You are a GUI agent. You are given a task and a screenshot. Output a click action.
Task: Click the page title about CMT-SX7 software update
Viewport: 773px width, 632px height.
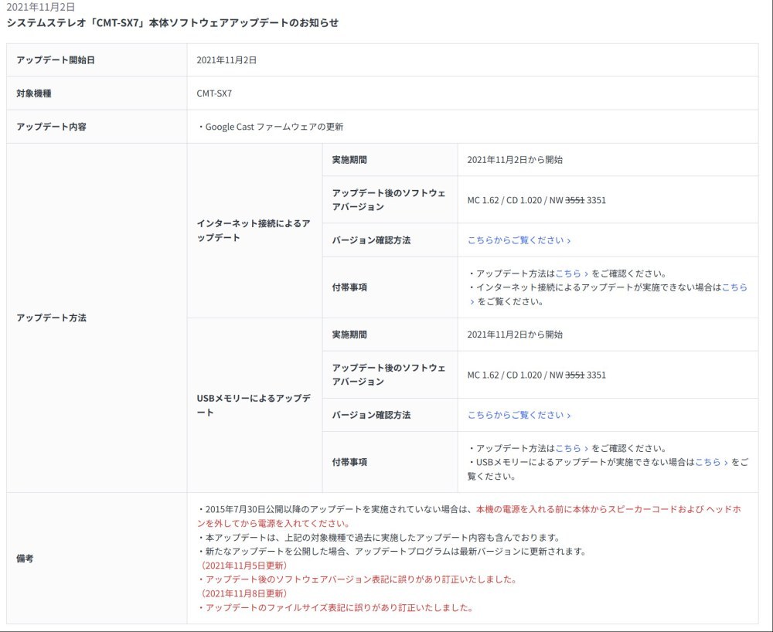172,22
